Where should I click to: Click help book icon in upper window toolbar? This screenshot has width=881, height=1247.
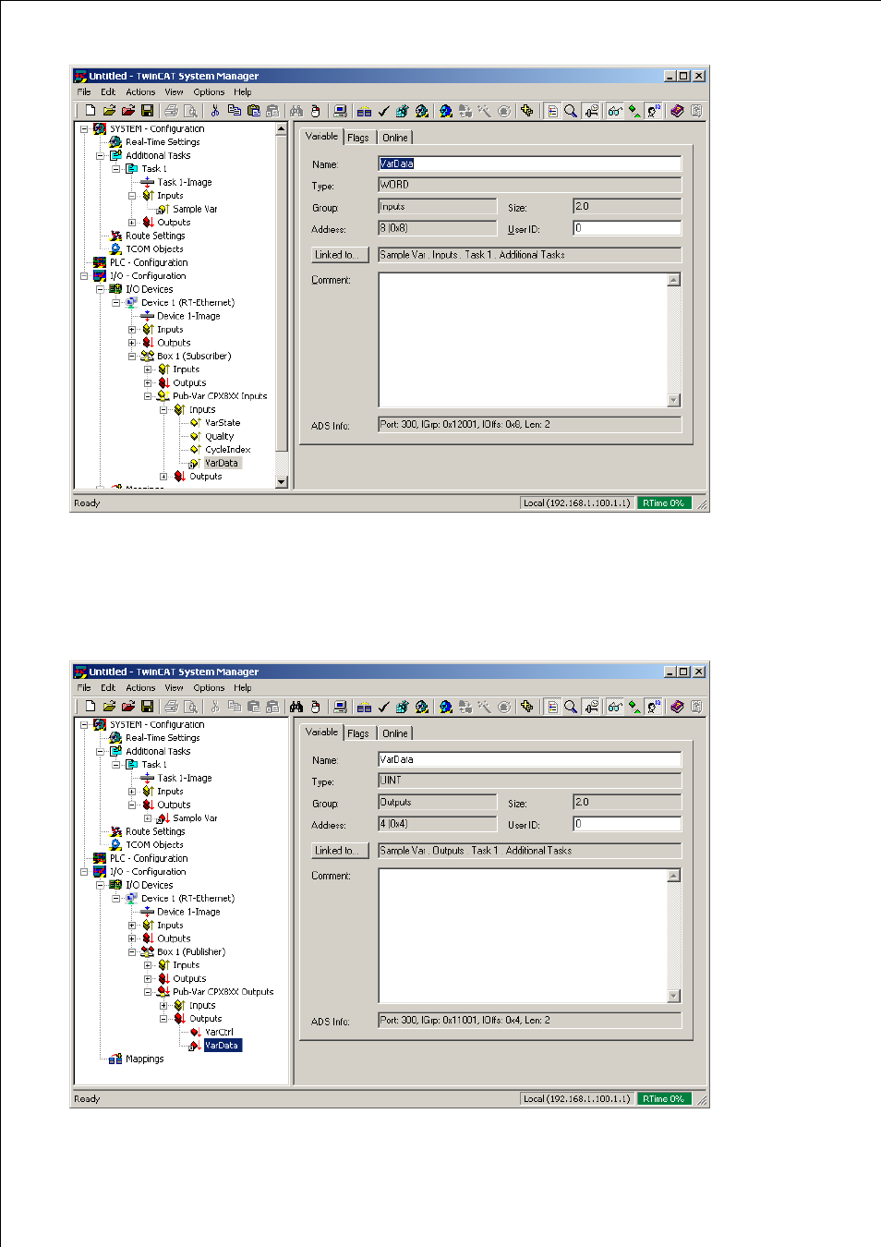pyautogui.click(x=677, y=111)
